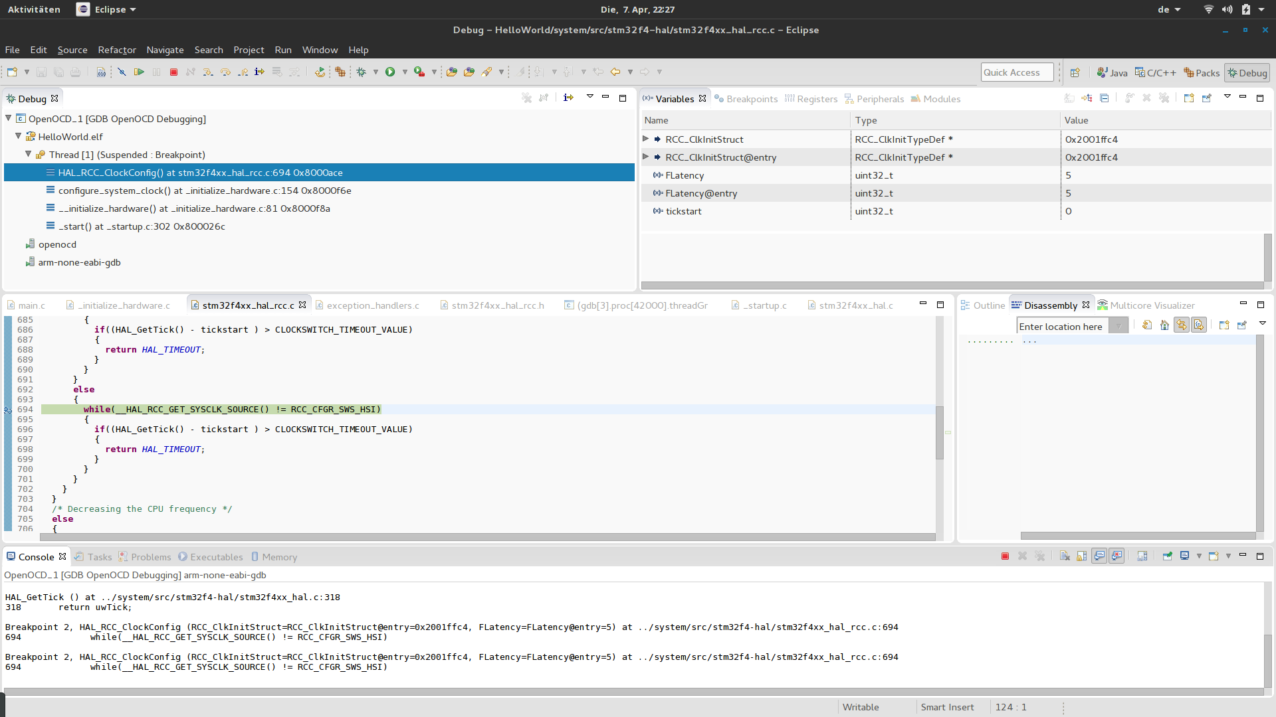The width and height of the screenshot is (1276, 717).
Task: Click Step Over in main toolbar
Action: [x=225, y=72]
